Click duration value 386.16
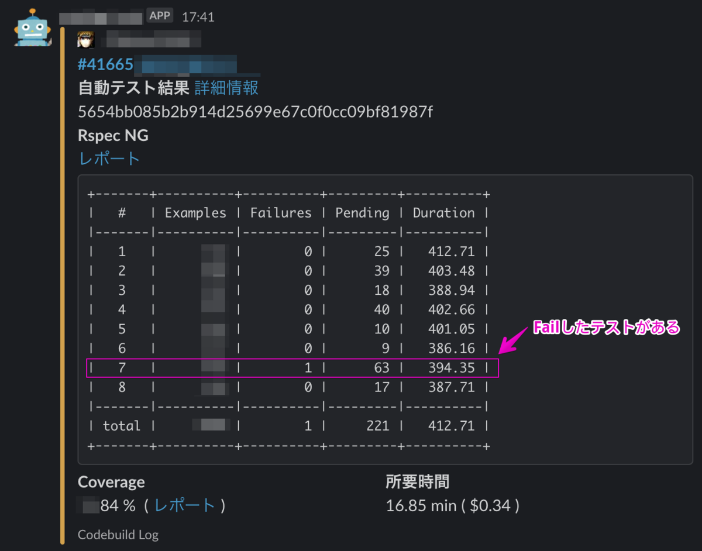Screen dimensions: 702x551 (x=451, y=349)
